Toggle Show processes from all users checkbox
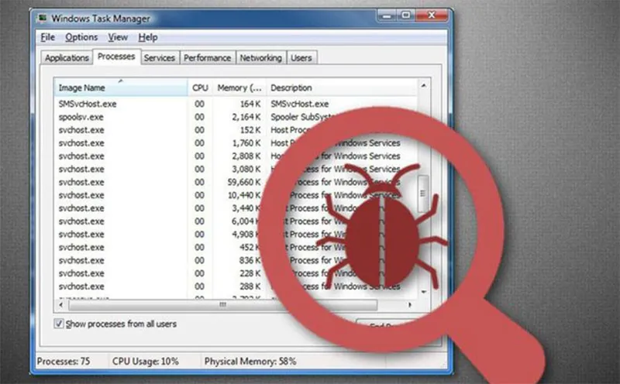620x384 pixels. (x=59, y=324)
